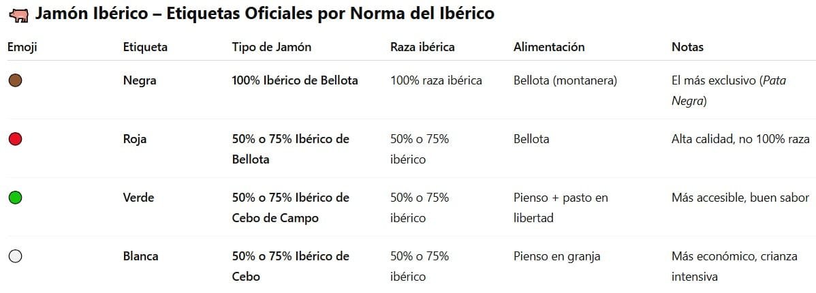Click the 'Raza ibérica' column header

422,47
